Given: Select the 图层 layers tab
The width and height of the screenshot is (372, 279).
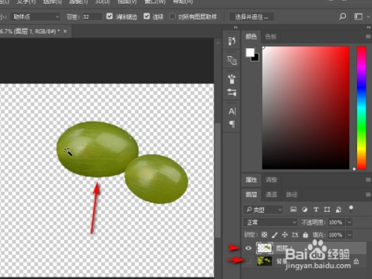Looking at the screenshot, I should (x=251, y=195).
